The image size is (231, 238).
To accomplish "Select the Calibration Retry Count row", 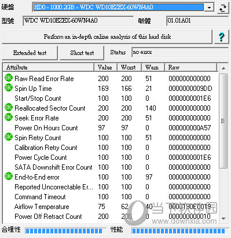I will 111,148.
